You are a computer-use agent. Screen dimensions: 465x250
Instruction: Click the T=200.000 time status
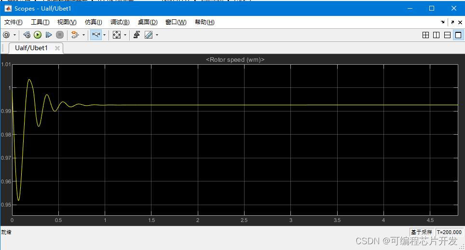pyautogui.click(x=449, y=232)
